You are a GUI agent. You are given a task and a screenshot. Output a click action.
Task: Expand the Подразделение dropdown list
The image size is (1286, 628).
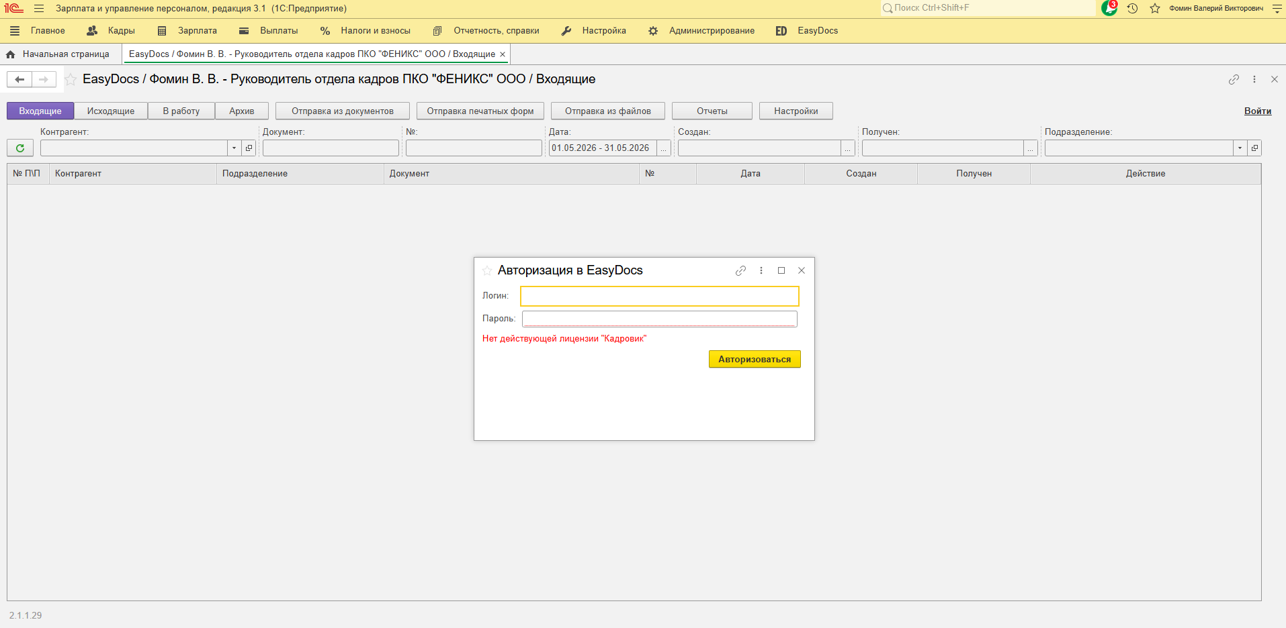point(1240,148)
